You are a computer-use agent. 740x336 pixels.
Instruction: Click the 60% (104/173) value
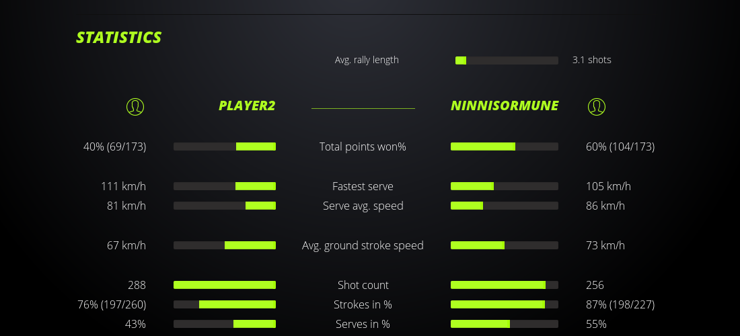tap(620, 146)
